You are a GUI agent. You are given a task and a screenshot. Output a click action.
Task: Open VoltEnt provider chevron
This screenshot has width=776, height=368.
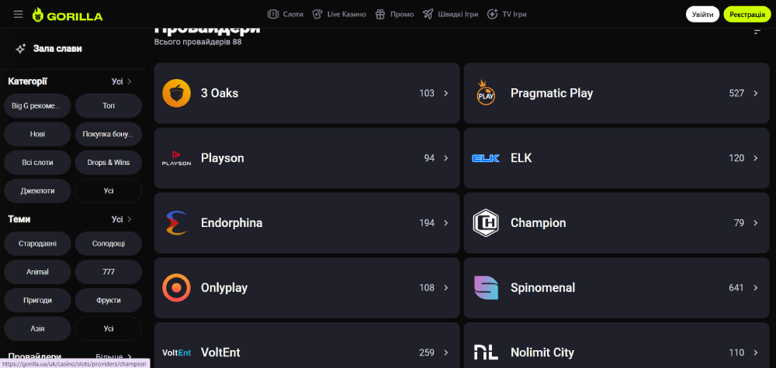coord(446,353)
